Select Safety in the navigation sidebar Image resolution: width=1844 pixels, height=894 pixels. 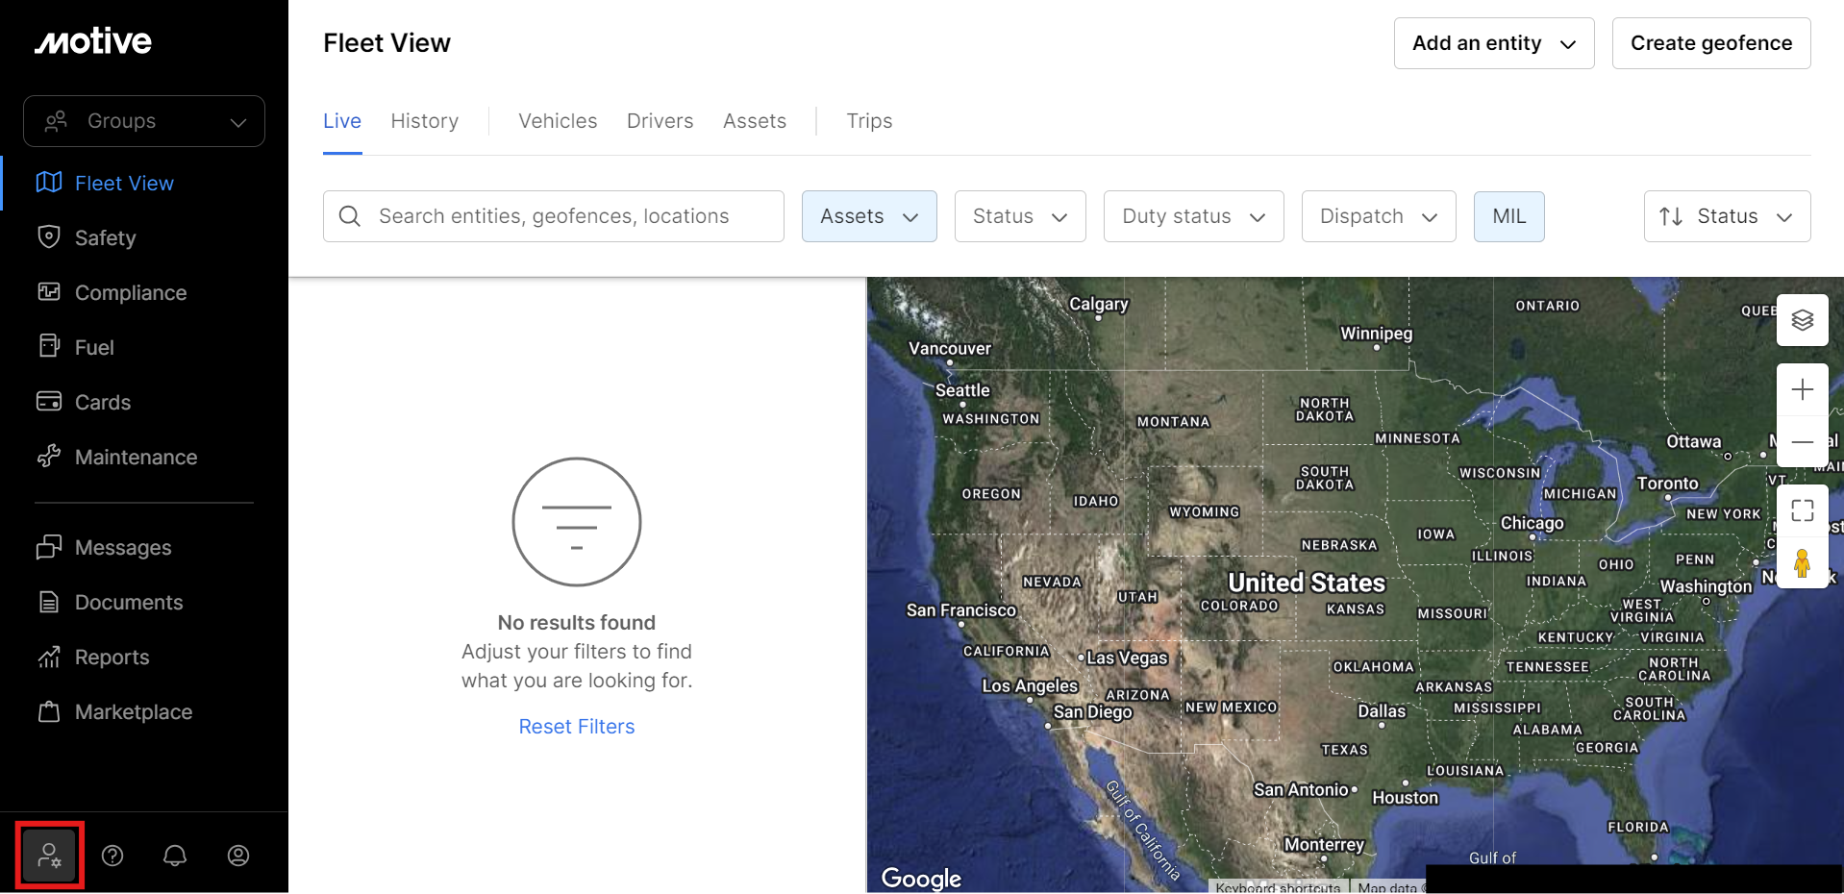tap(106, 237)
